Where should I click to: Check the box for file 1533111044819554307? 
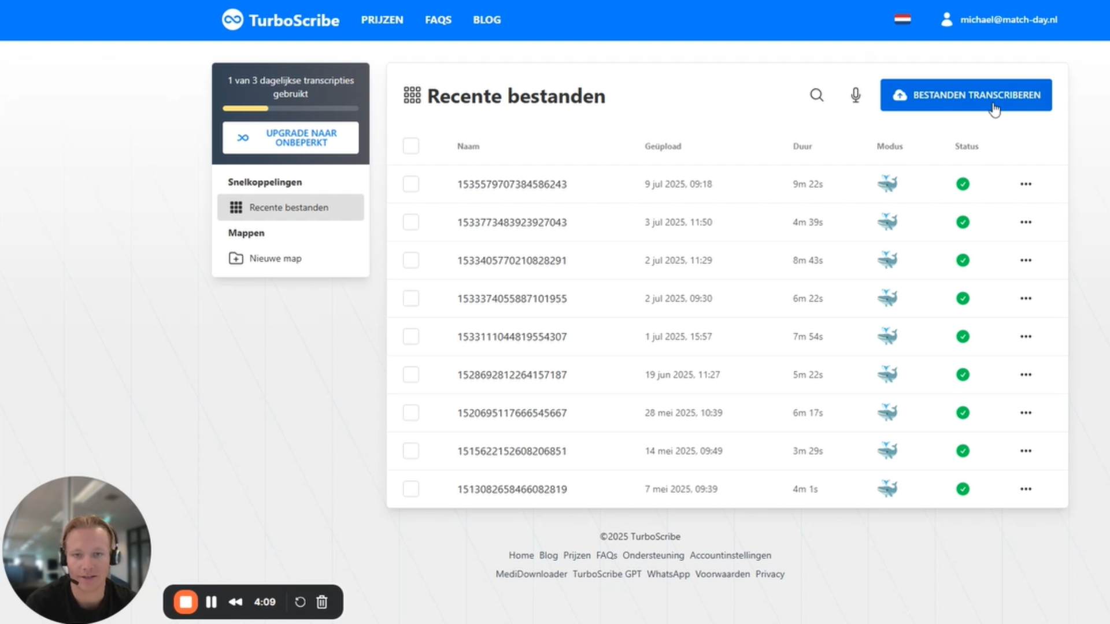coord(411,336)
